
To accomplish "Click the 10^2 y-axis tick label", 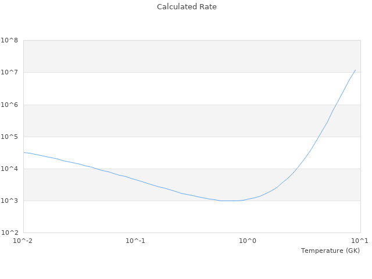I will (9, 233).
